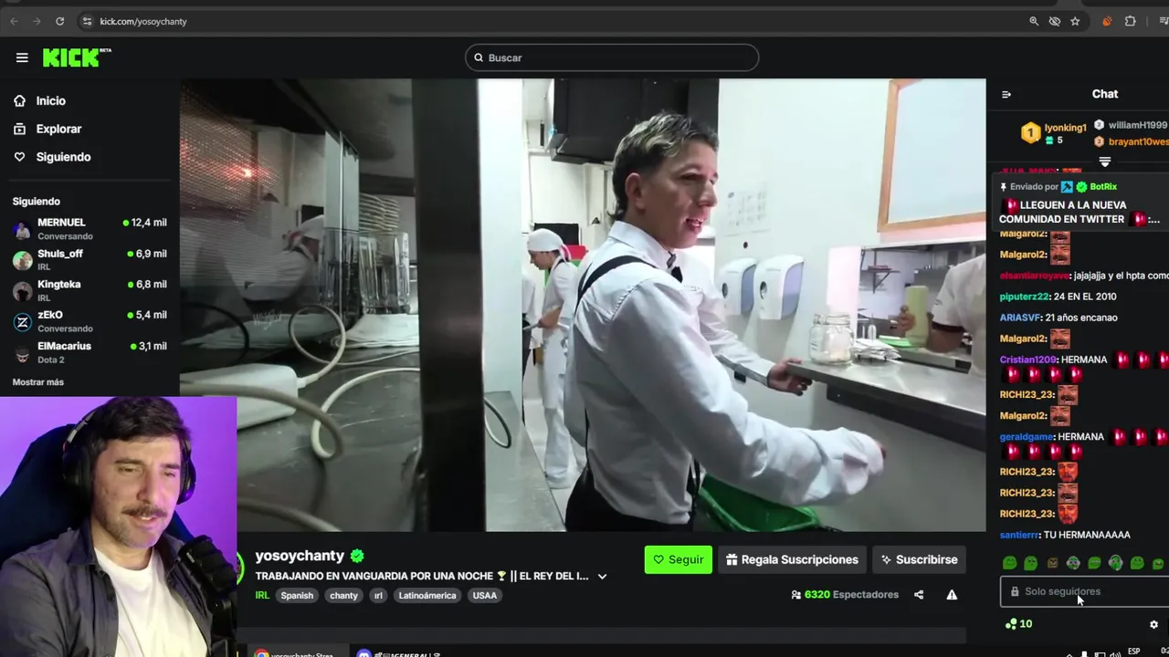Share the stream with share icon
This screenshot has width=1169, height=657.
(x=919, y=595)
